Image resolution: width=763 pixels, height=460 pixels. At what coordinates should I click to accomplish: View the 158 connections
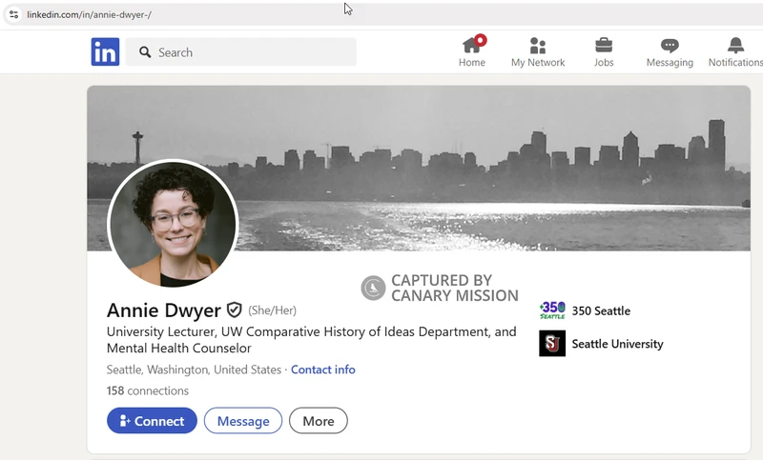click(148, 390)
